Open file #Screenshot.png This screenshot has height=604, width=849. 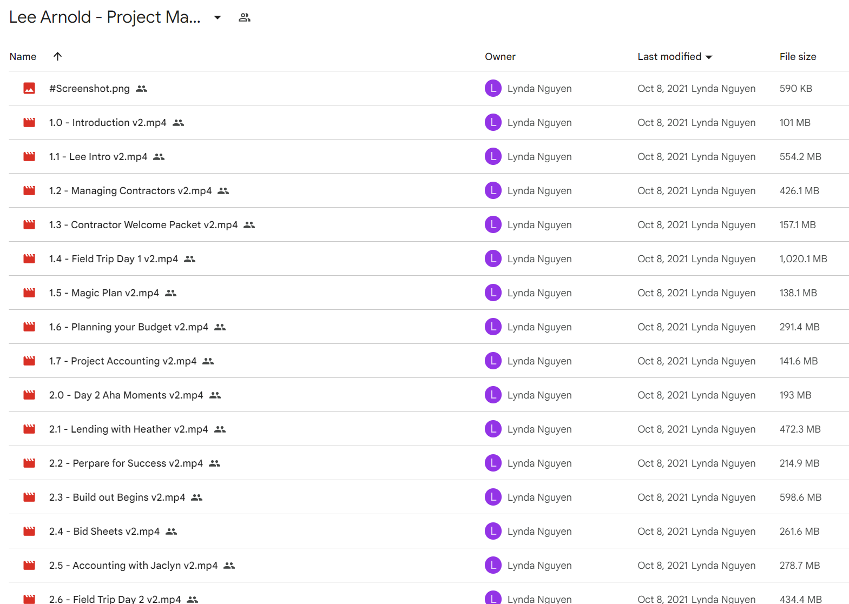pos(89,88)
